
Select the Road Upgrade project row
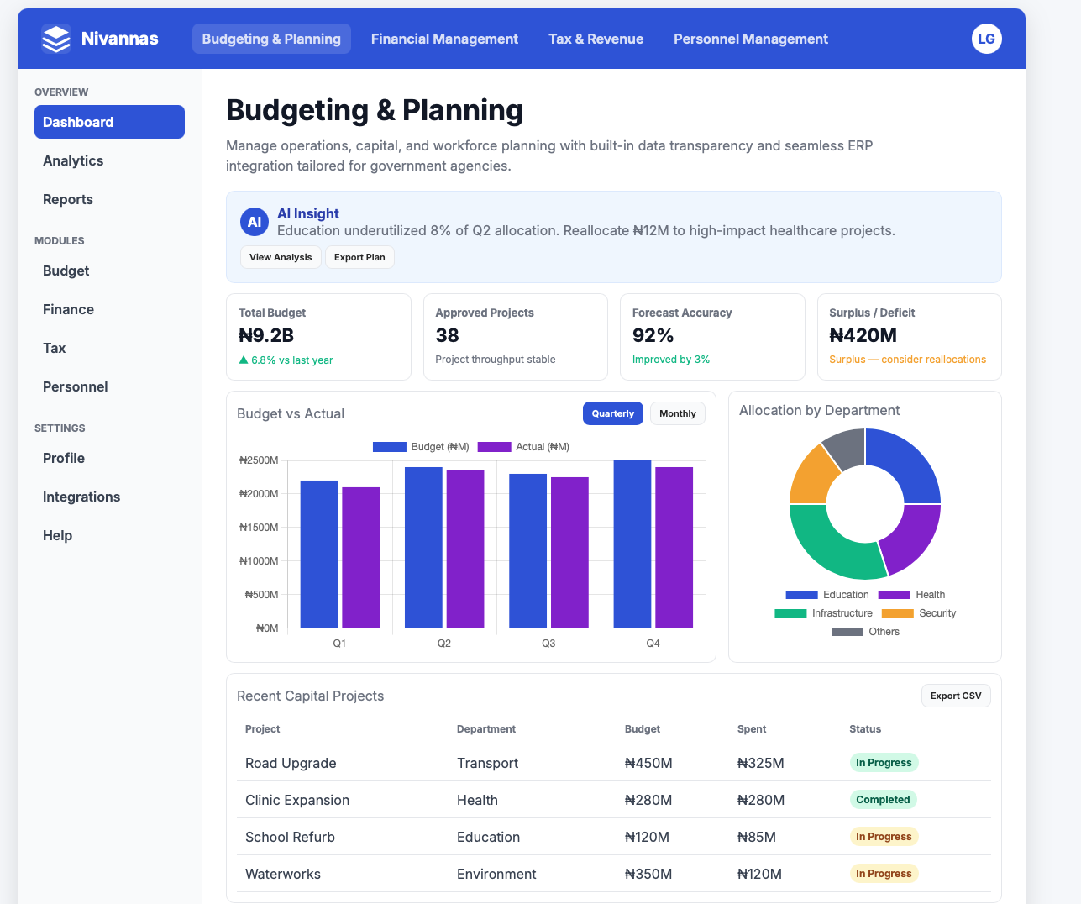click(x=291, y=763)
